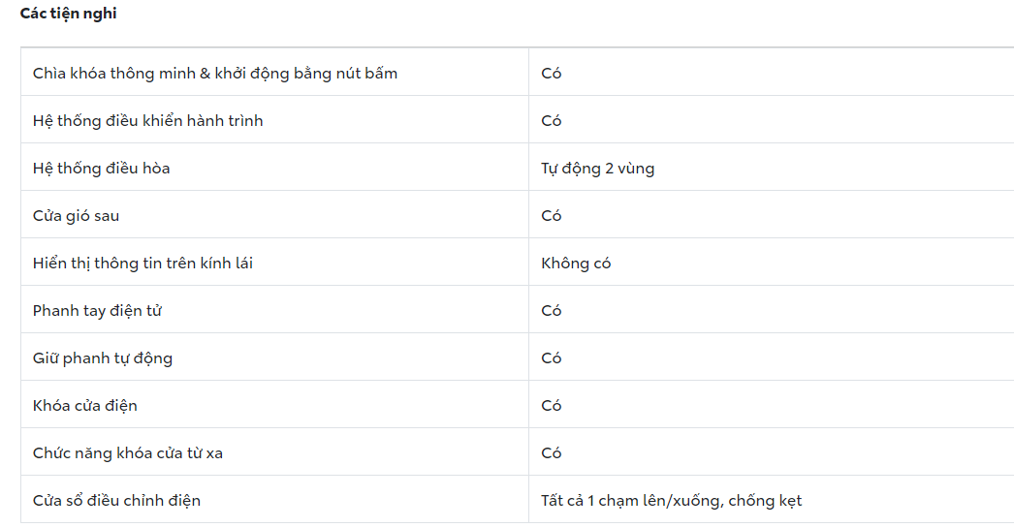The image size is (1014, 528).
Task: Click "Có" value for Chìa khóa thông minh
Action: pos(552,74)
